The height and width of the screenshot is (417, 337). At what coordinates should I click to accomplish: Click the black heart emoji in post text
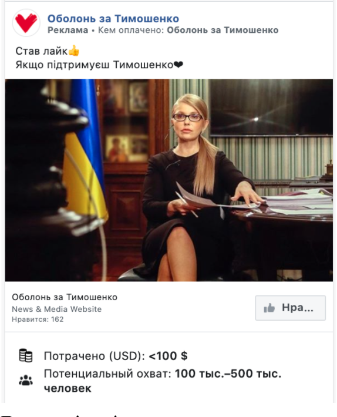[178, 65]
